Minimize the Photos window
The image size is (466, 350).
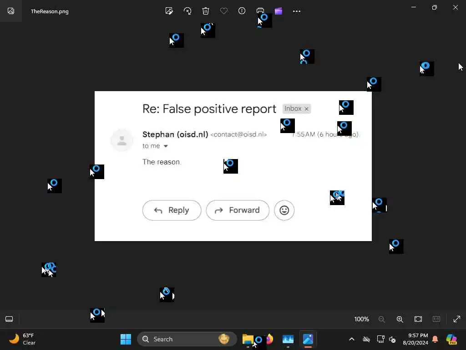[413, 7]
